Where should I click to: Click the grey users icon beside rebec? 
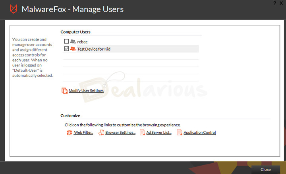click(73, 41)
